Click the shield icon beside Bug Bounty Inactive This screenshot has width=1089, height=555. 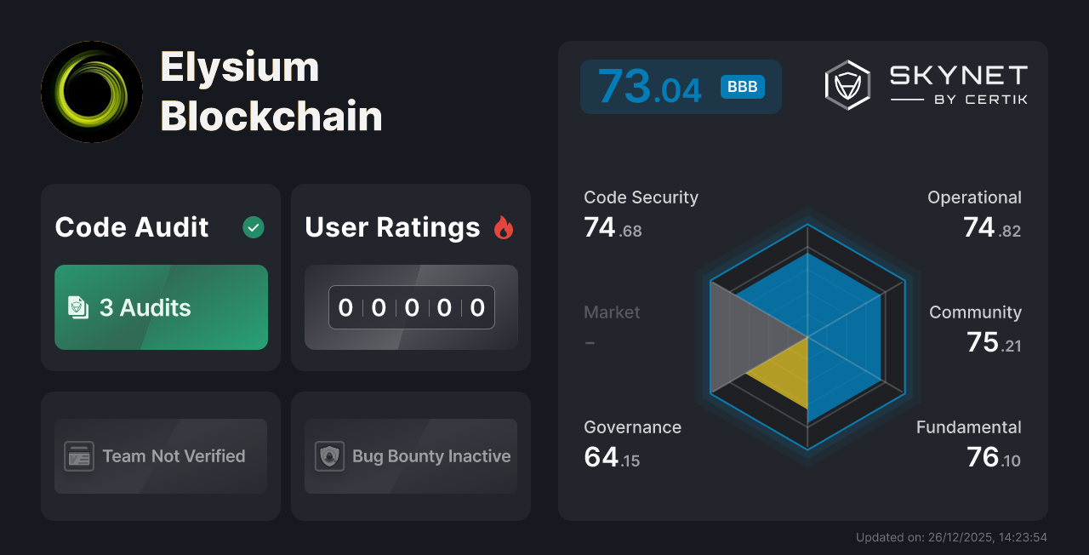point(330,456)
